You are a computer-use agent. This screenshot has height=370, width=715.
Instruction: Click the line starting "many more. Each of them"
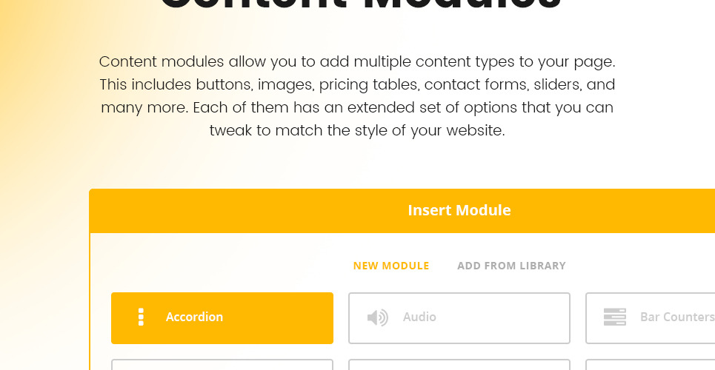(x=357, y=108)
